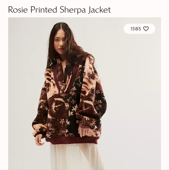
Task: Click the word 'Rosie' in the heading
Action: pos(18,10)
